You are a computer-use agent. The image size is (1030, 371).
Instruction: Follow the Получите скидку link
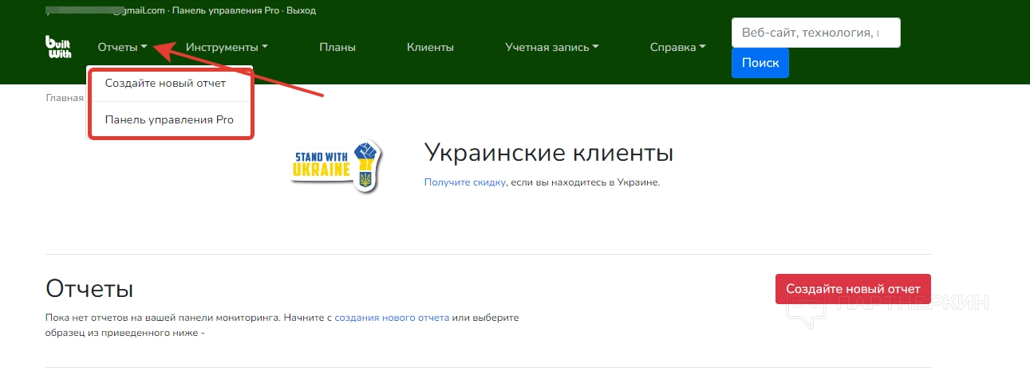point(464,182)
